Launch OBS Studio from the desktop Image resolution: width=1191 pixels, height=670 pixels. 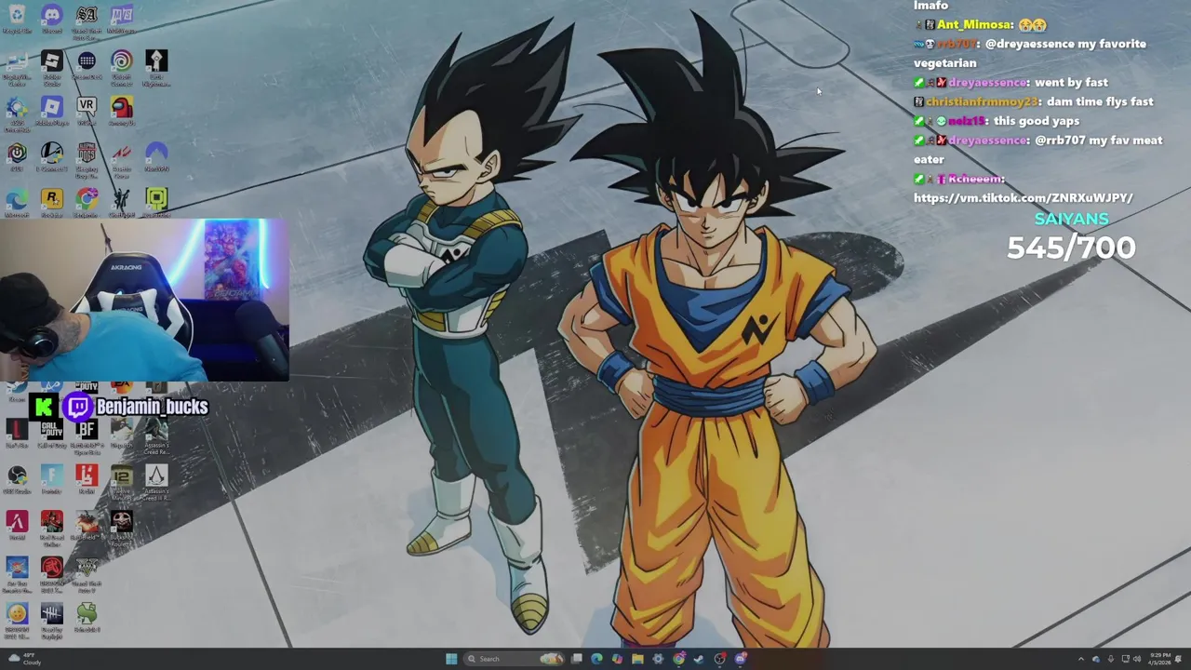pos(17,479)
